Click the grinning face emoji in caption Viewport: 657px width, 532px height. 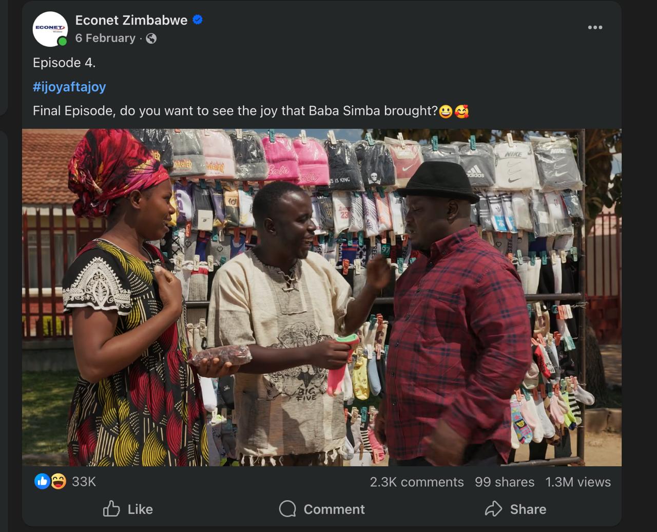pos(446,111)
